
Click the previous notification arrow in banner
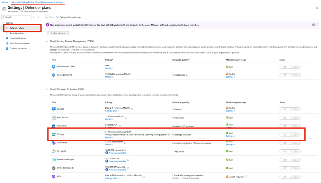click(313, 25)
